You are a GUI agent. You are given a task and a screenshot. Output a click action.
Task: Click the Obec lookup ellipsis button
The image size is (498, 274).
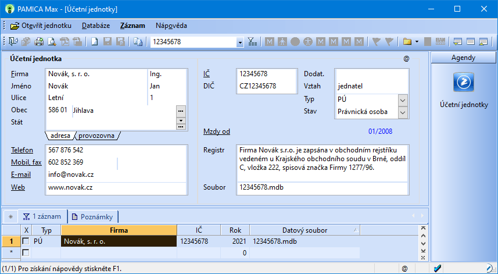(x=181, y=111)
